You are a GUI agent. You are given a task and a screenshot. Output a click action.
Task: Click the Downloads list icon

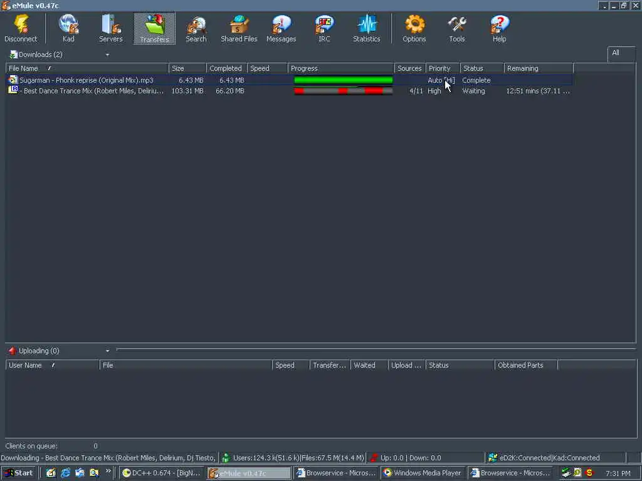[14, 54]
